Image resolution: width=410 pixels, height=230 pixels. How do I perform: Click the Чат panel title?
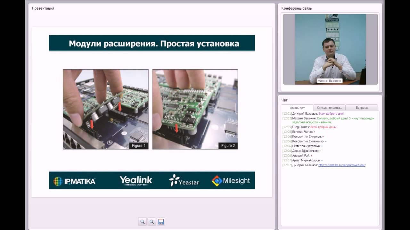pos(284,100)
